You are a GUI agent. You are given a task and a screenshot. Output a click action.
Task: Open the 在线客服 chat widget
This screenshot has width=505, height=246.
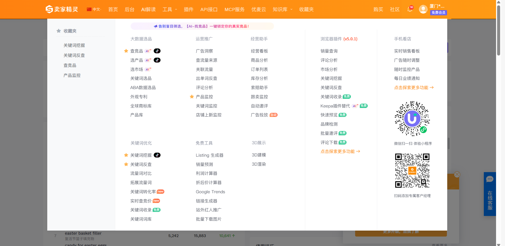click(x=490, y=194)
